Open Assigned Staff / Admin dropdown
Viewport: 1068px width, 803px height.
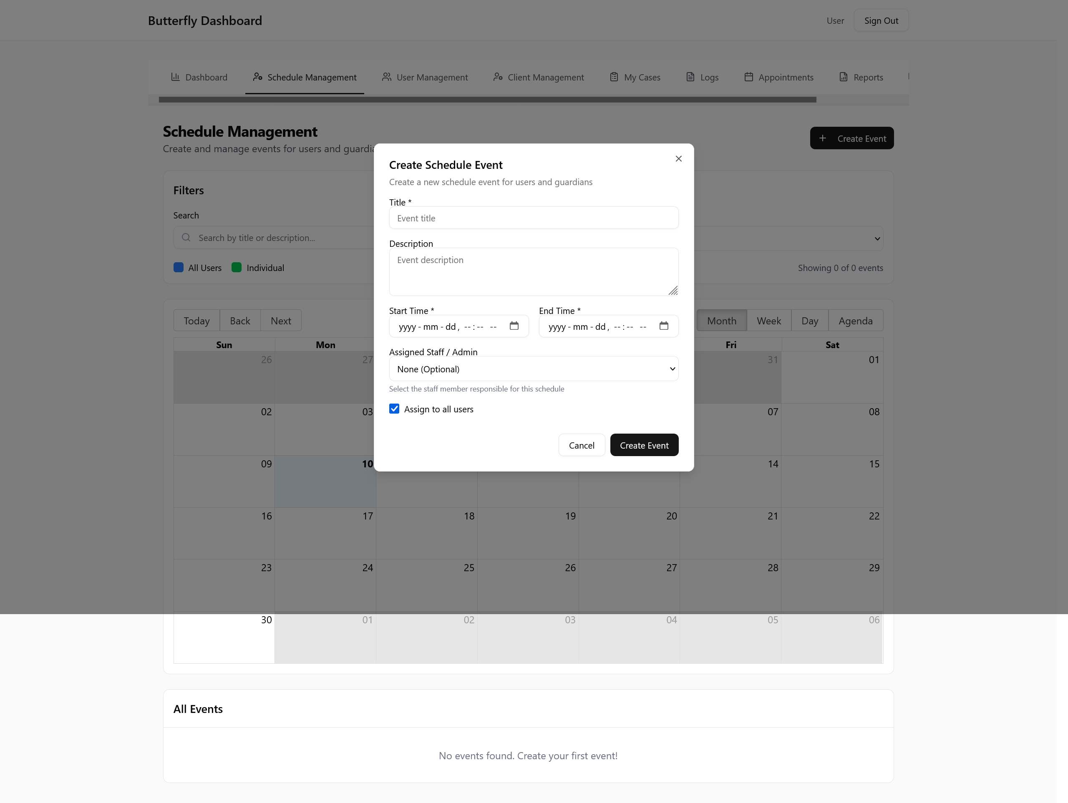(x=533, y=369)
